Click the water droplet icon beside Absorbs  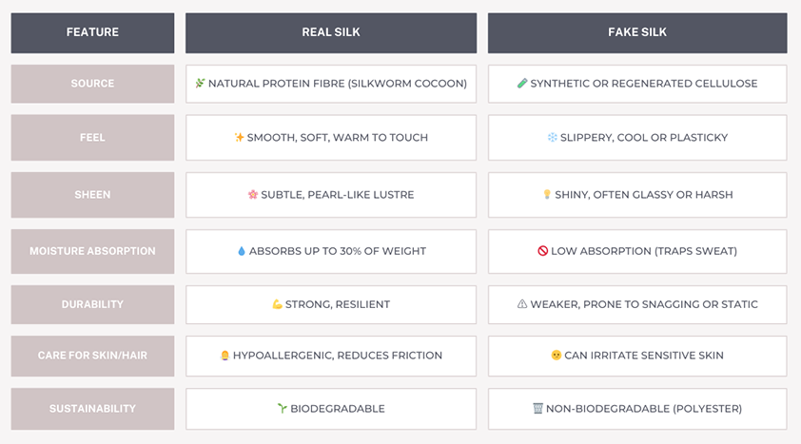pyautogui.click(x=241, y=251)
